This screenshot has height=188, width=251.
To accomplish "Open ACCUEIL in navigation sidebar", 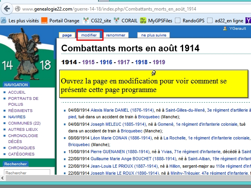I will coord(17,92).
